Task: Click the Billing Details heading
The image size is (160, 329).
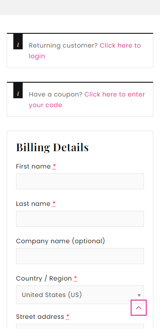Action: pos(52,147)
